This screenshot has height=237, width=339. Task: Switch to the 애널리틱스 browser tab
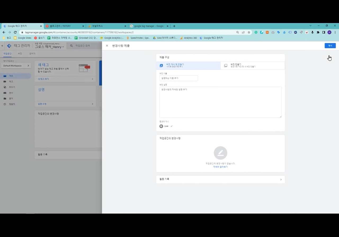[x=107, y=26]
